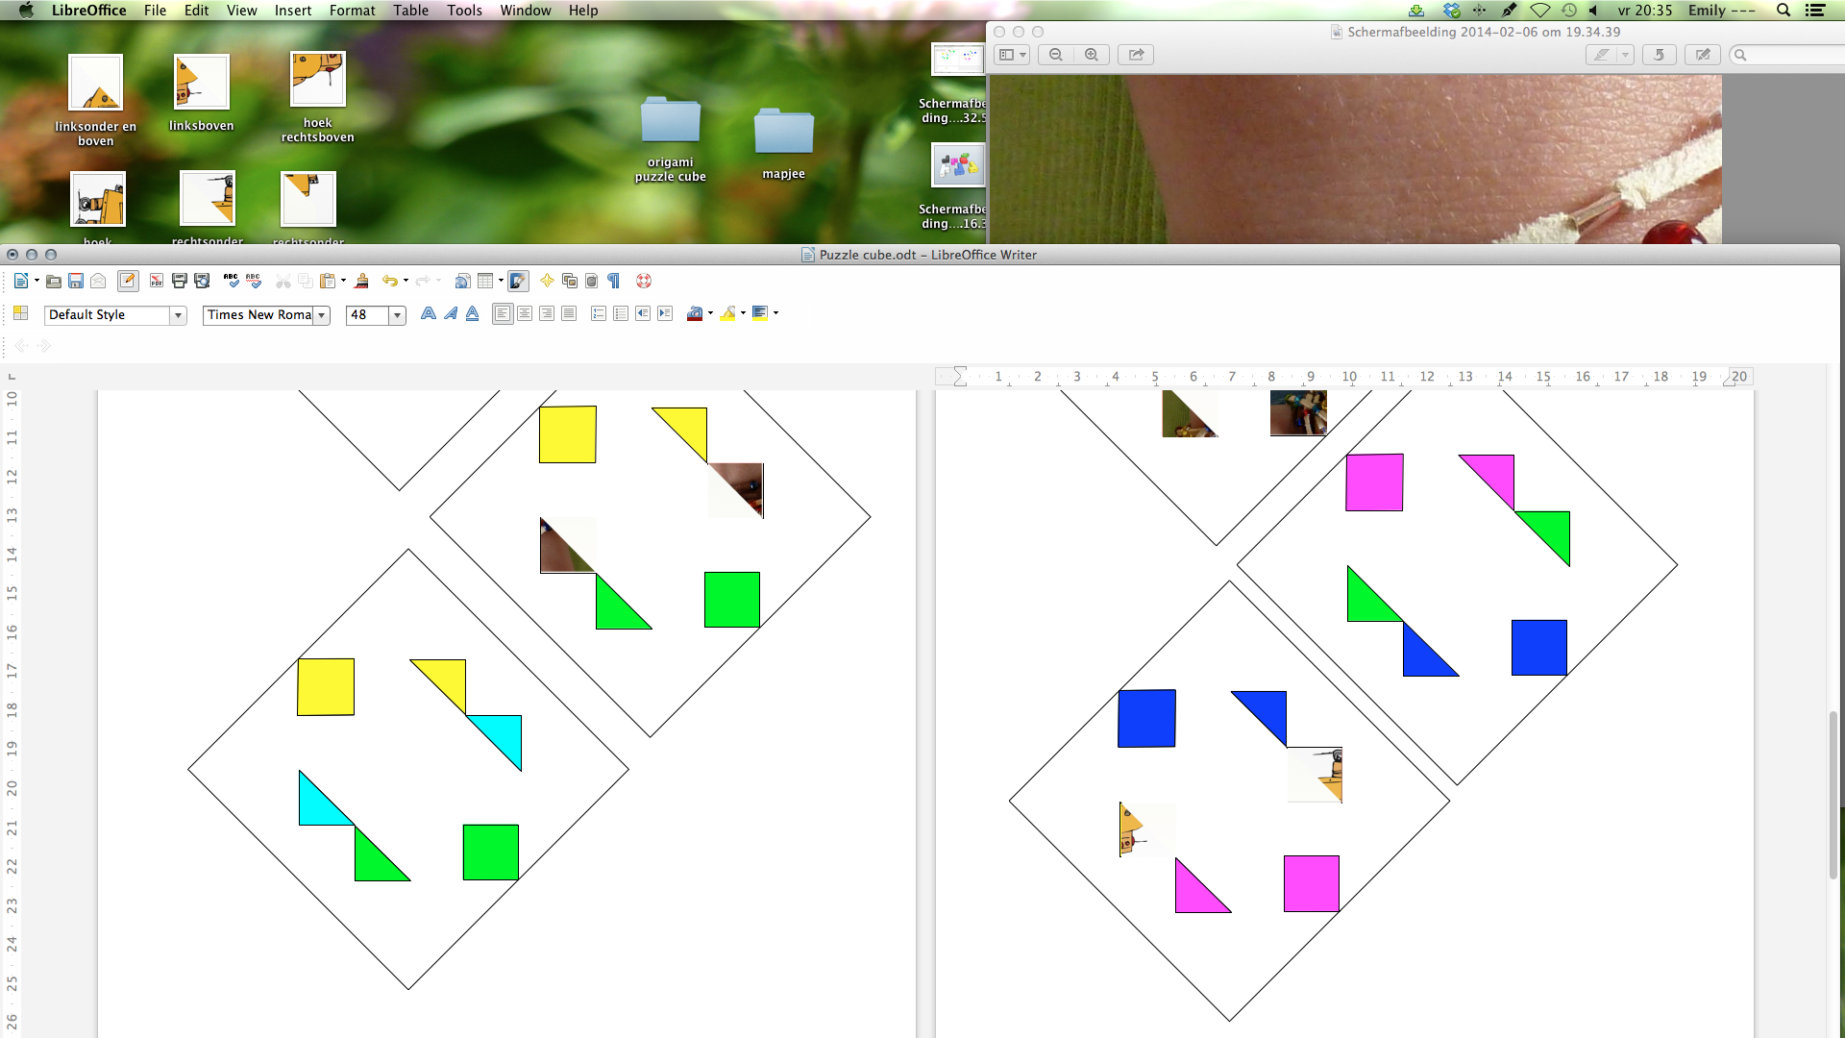1845x1038 pixels.
Task: Select the Bold formatting icon
Action: click(x=427, y=314)
